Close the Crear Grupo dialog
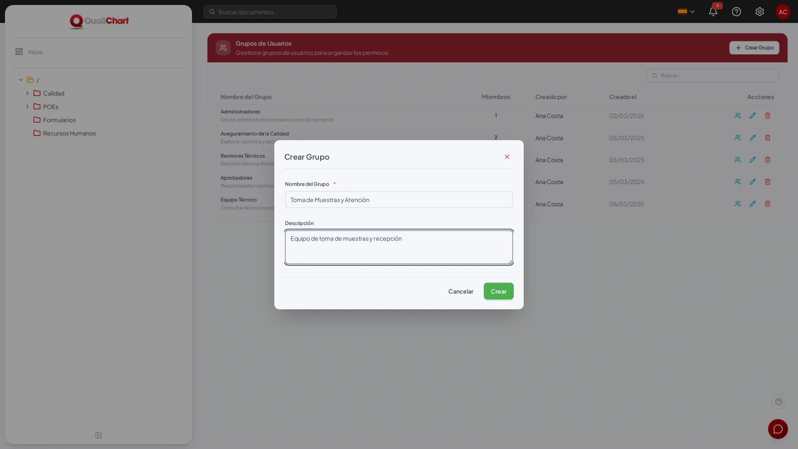 click(x=507, y=157)
